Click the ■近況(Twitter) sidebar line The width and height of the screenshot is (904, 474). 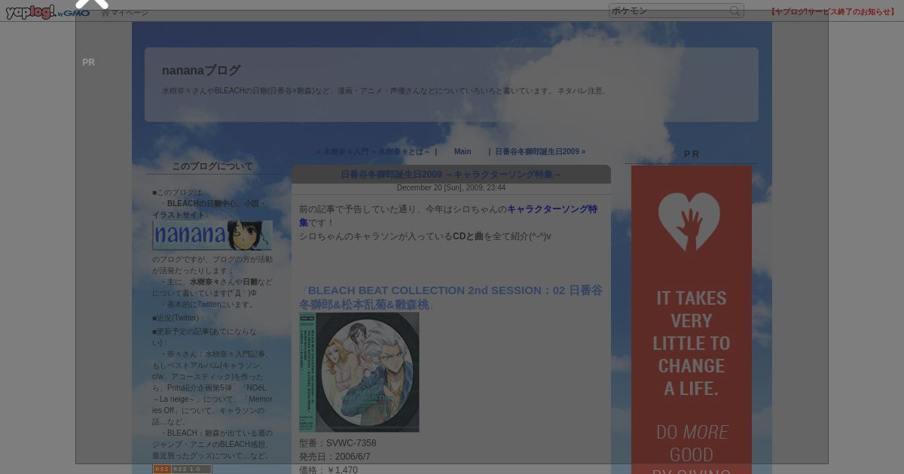pos(179,318)
